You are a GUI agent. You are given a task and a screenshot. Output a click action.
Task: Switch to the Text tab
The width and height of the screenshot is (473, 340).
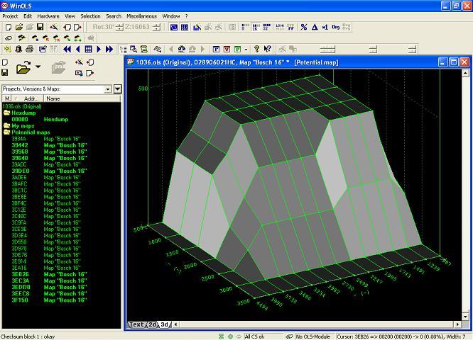[x=136, y=324]
